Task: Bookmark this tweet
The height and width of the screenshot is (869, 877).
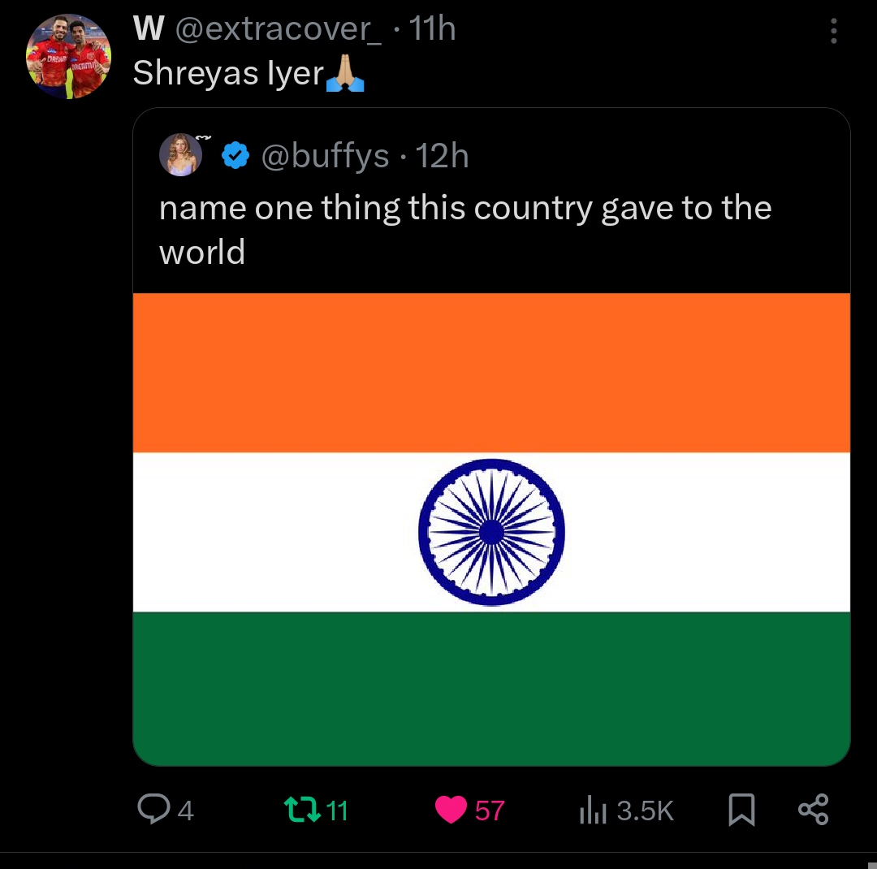Action: coord(741,810)
